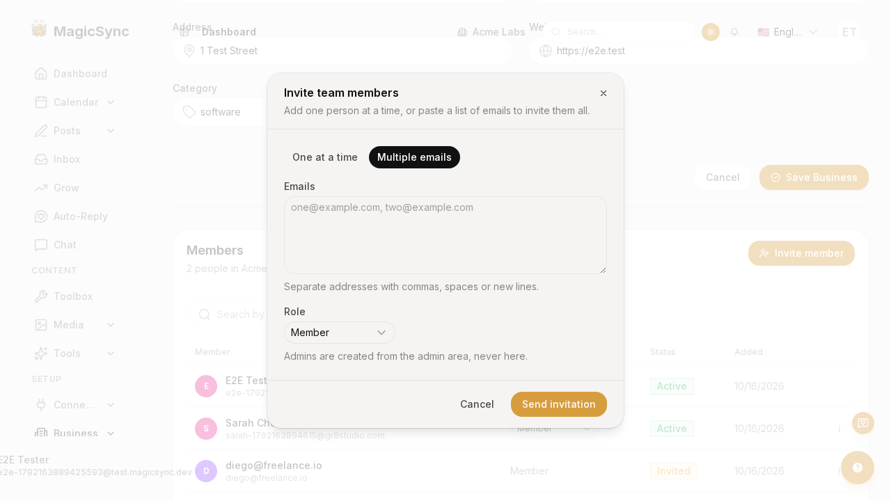
Task: Click the E avatar of E2E Tester row
Action: coord(206,386)
